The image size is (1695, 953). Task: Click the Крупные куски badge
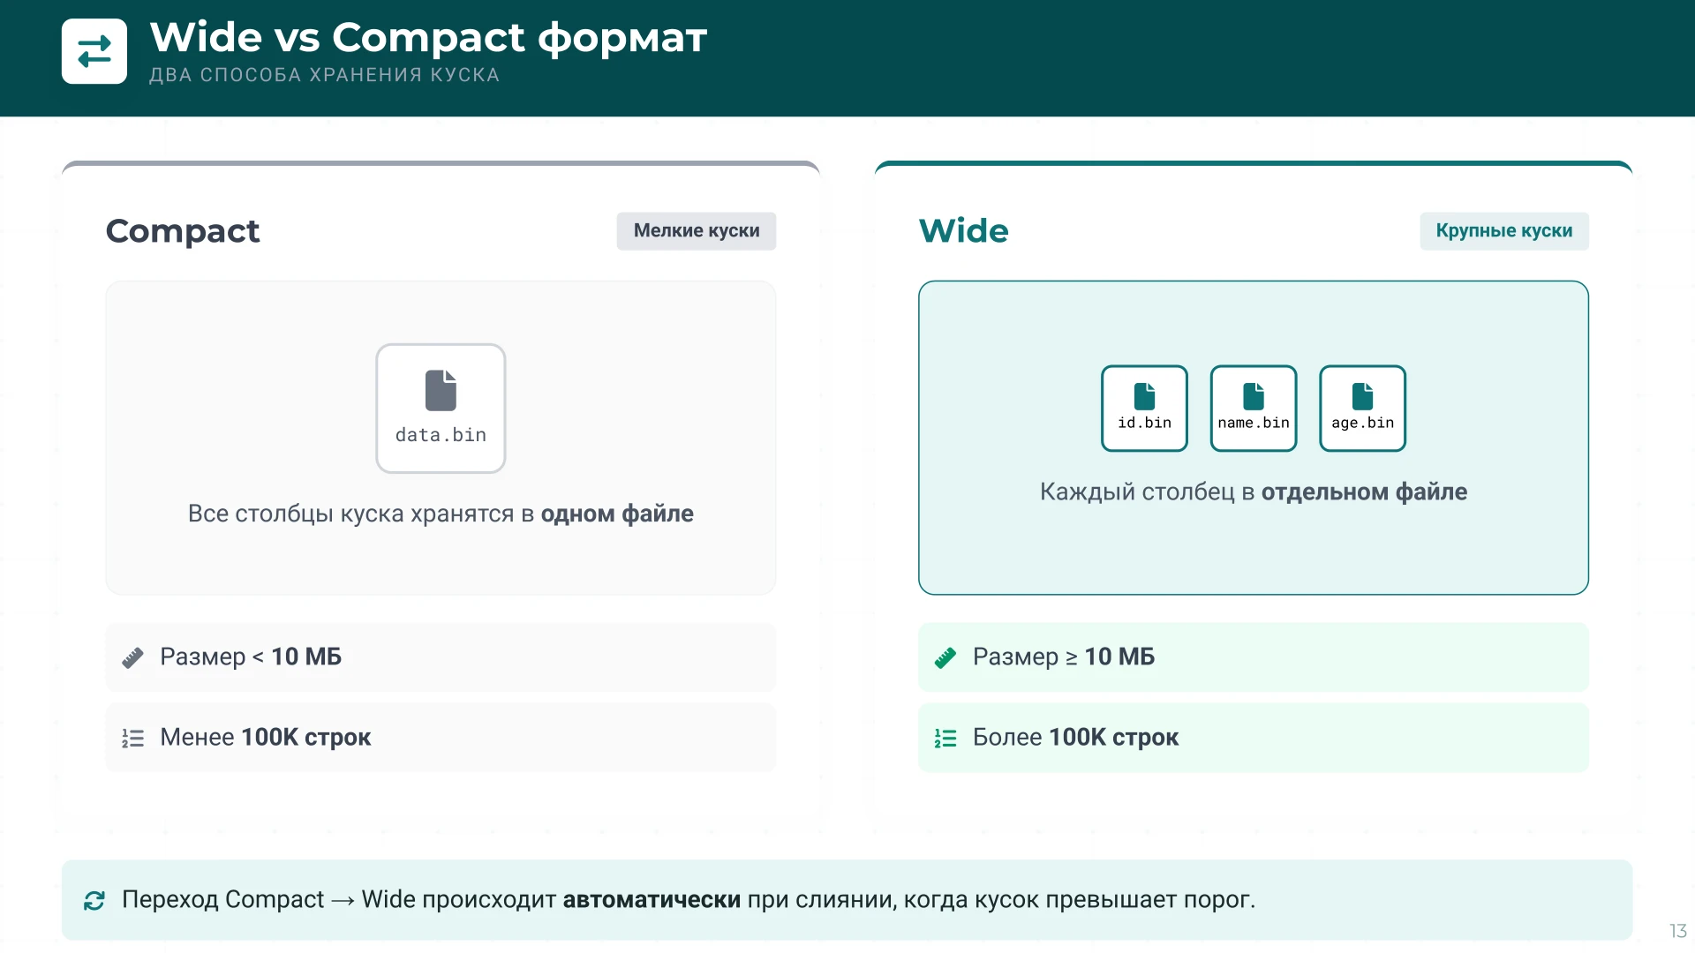point(1504,231)
